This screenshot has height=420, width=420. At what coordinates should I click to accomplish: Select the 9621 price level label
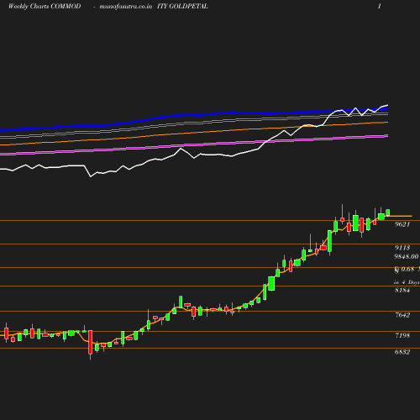coord(402,224)
